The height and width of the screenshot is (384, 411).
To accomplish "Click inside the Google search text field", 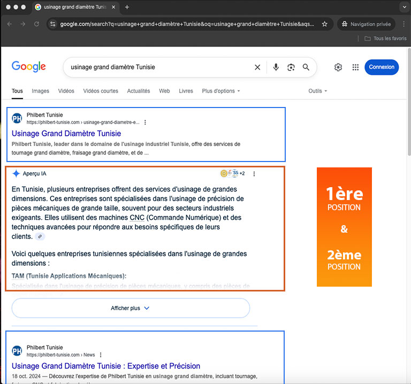I will pos(155,67).
